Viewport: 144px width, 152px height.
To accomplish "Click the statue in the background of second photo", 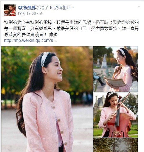I will (x=104, y=61).
